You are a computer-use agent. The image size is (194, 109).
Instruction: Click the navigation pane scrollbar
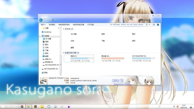pyautogui.click(x=61, y=64)
